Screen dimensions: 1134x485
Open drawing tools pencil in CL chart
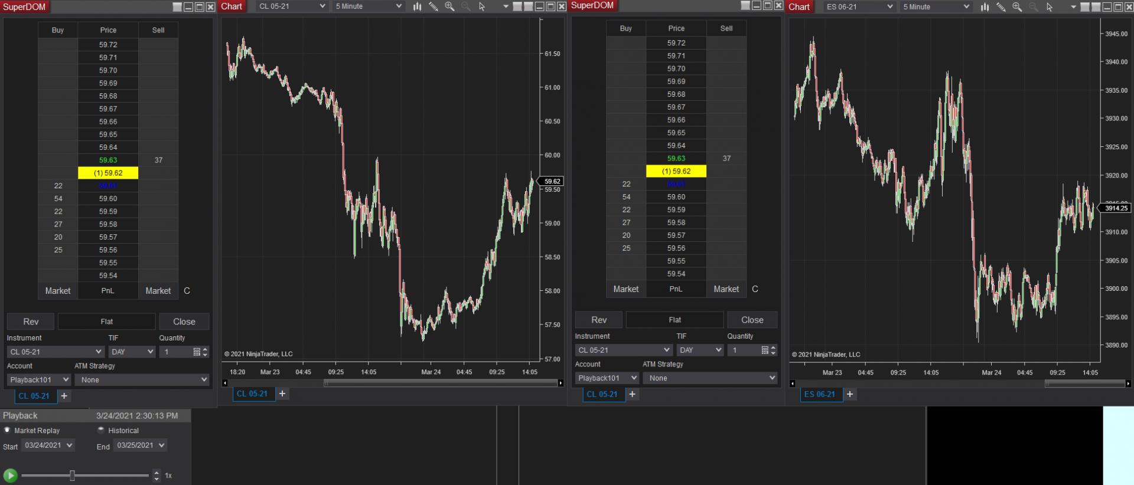tap(434, 6)
